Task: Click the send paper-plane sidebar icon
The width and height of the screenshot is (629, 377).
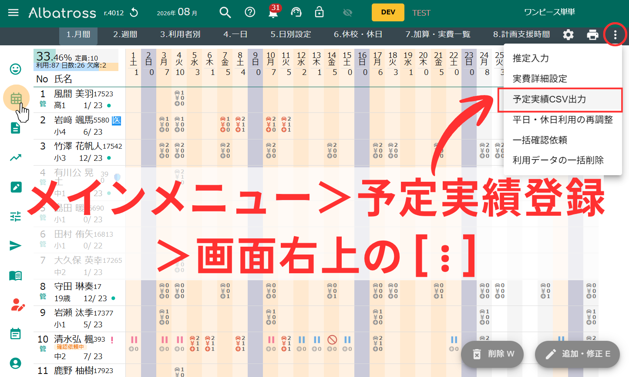Action: pos(16,246)
